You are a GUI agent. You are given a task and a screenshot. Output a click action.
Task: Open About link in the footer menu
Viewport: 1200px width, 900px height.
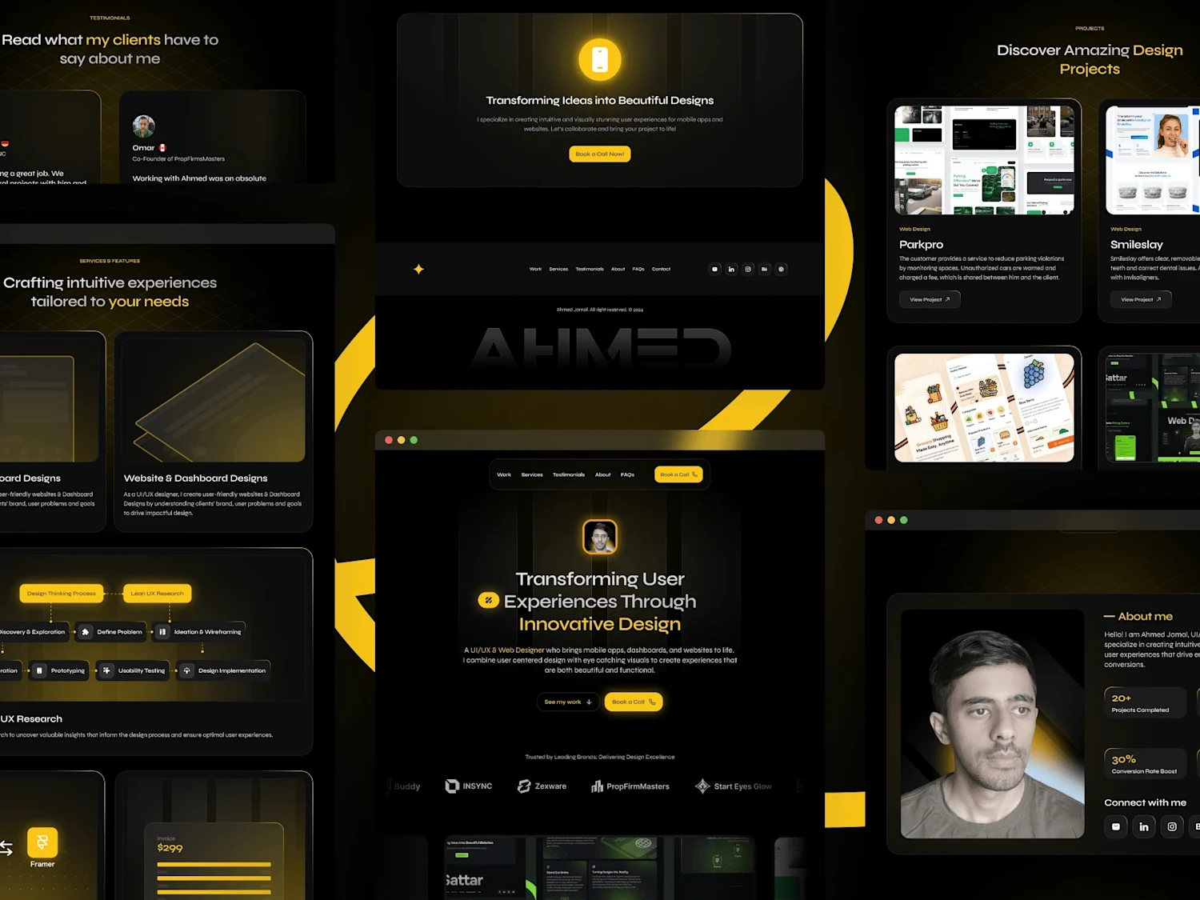point(618,269)
